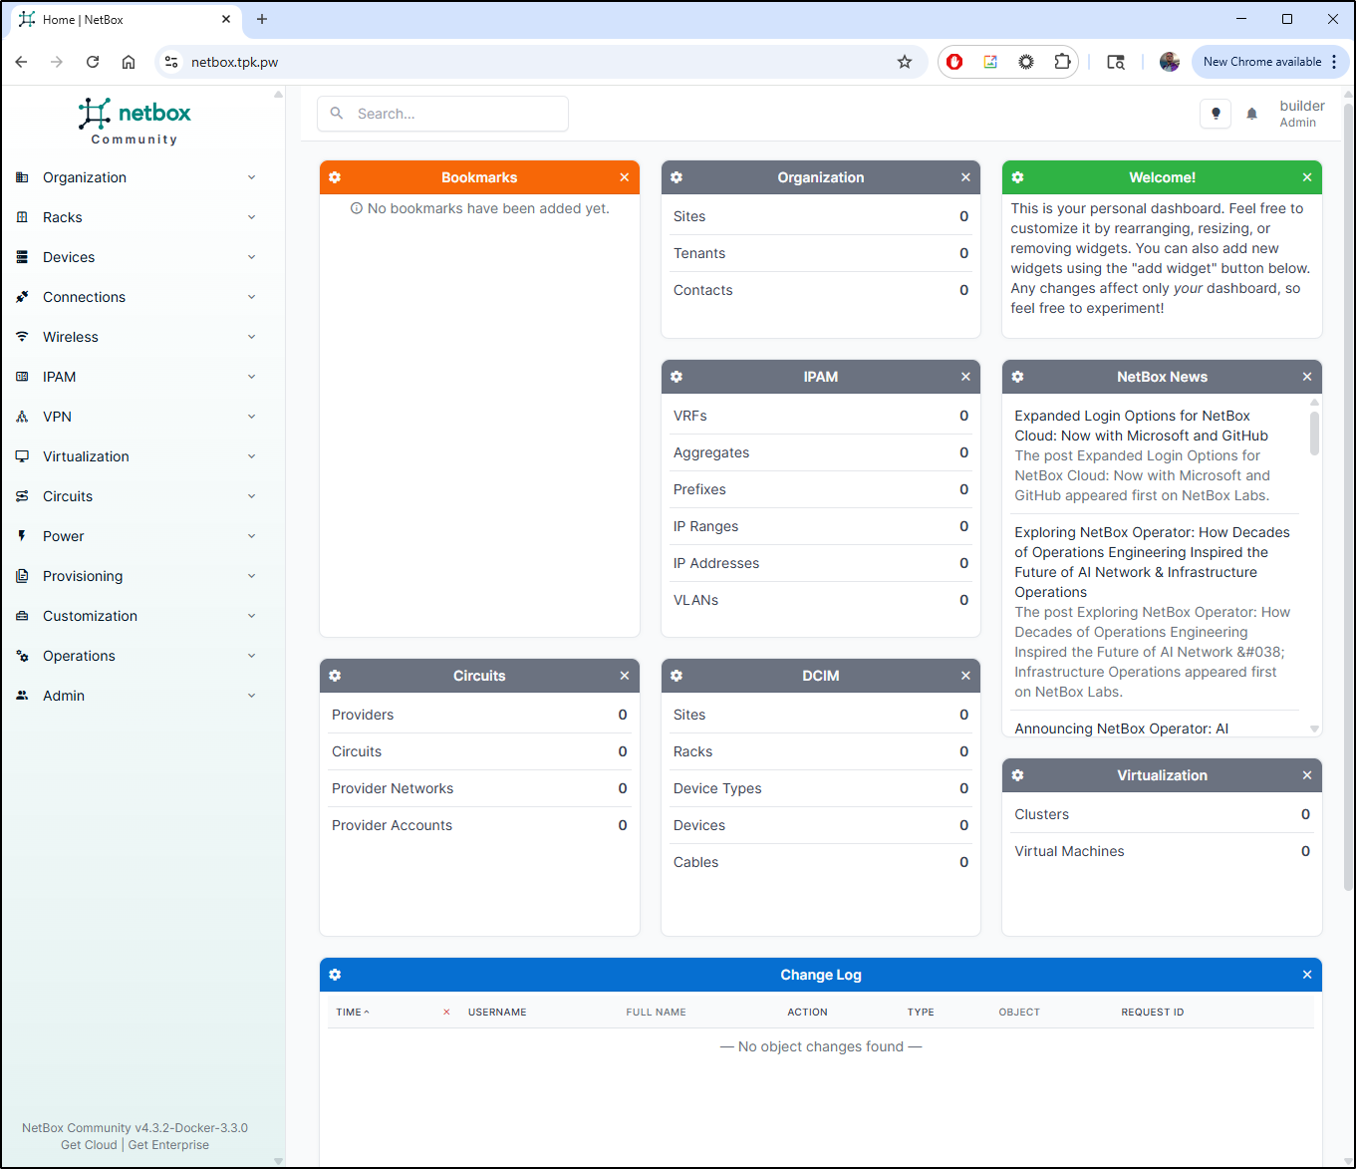Click the Get Cloud footer link
This screenshot has width=1356, height=1169.
89,1145
